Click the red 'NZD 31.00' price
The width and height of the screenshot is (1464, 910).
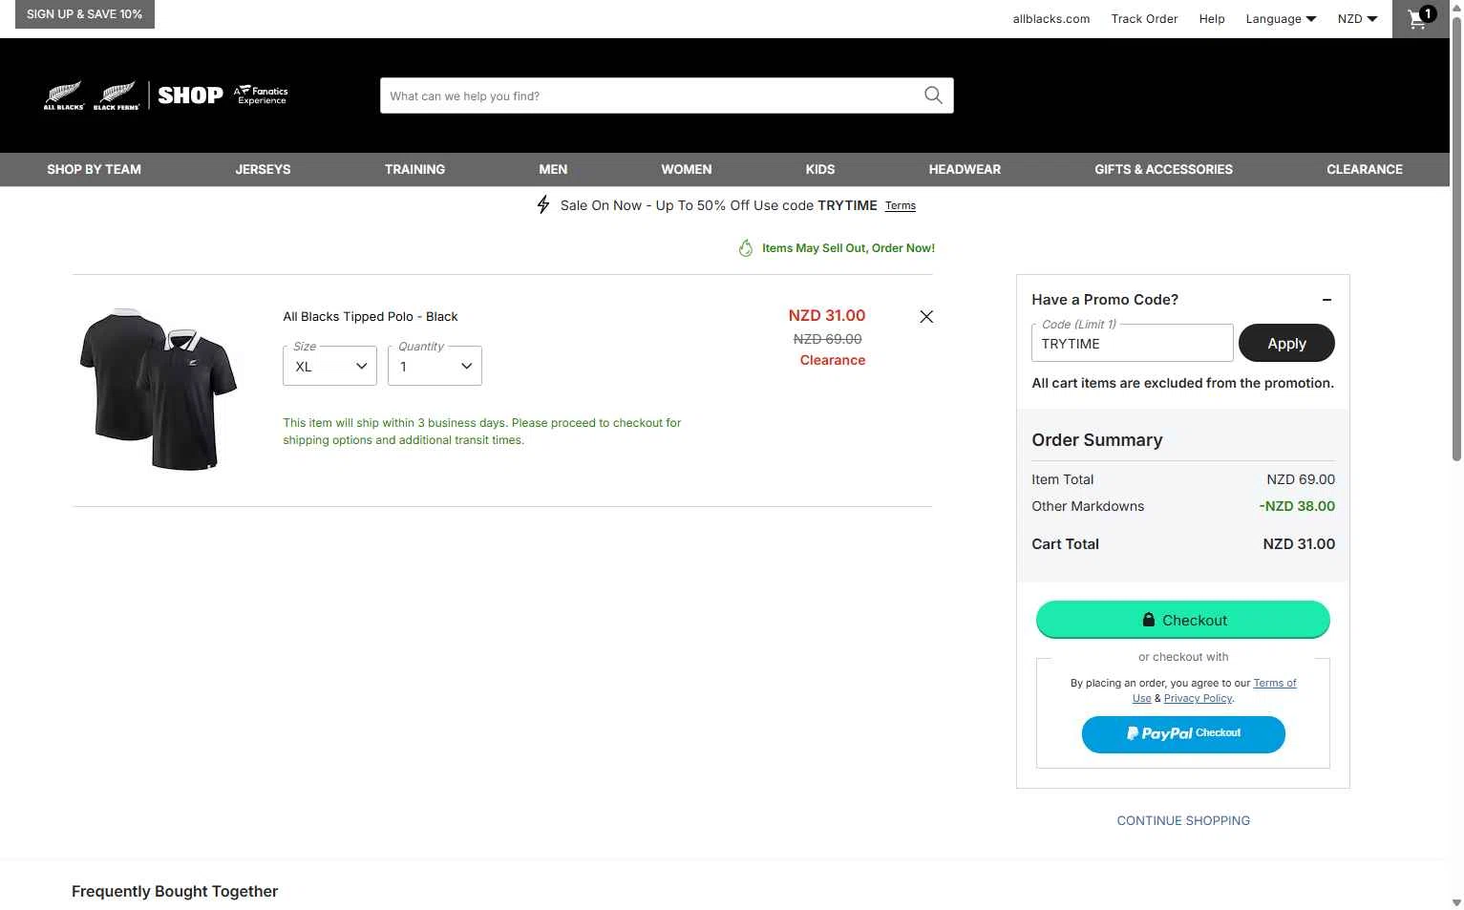click(827, 315)
